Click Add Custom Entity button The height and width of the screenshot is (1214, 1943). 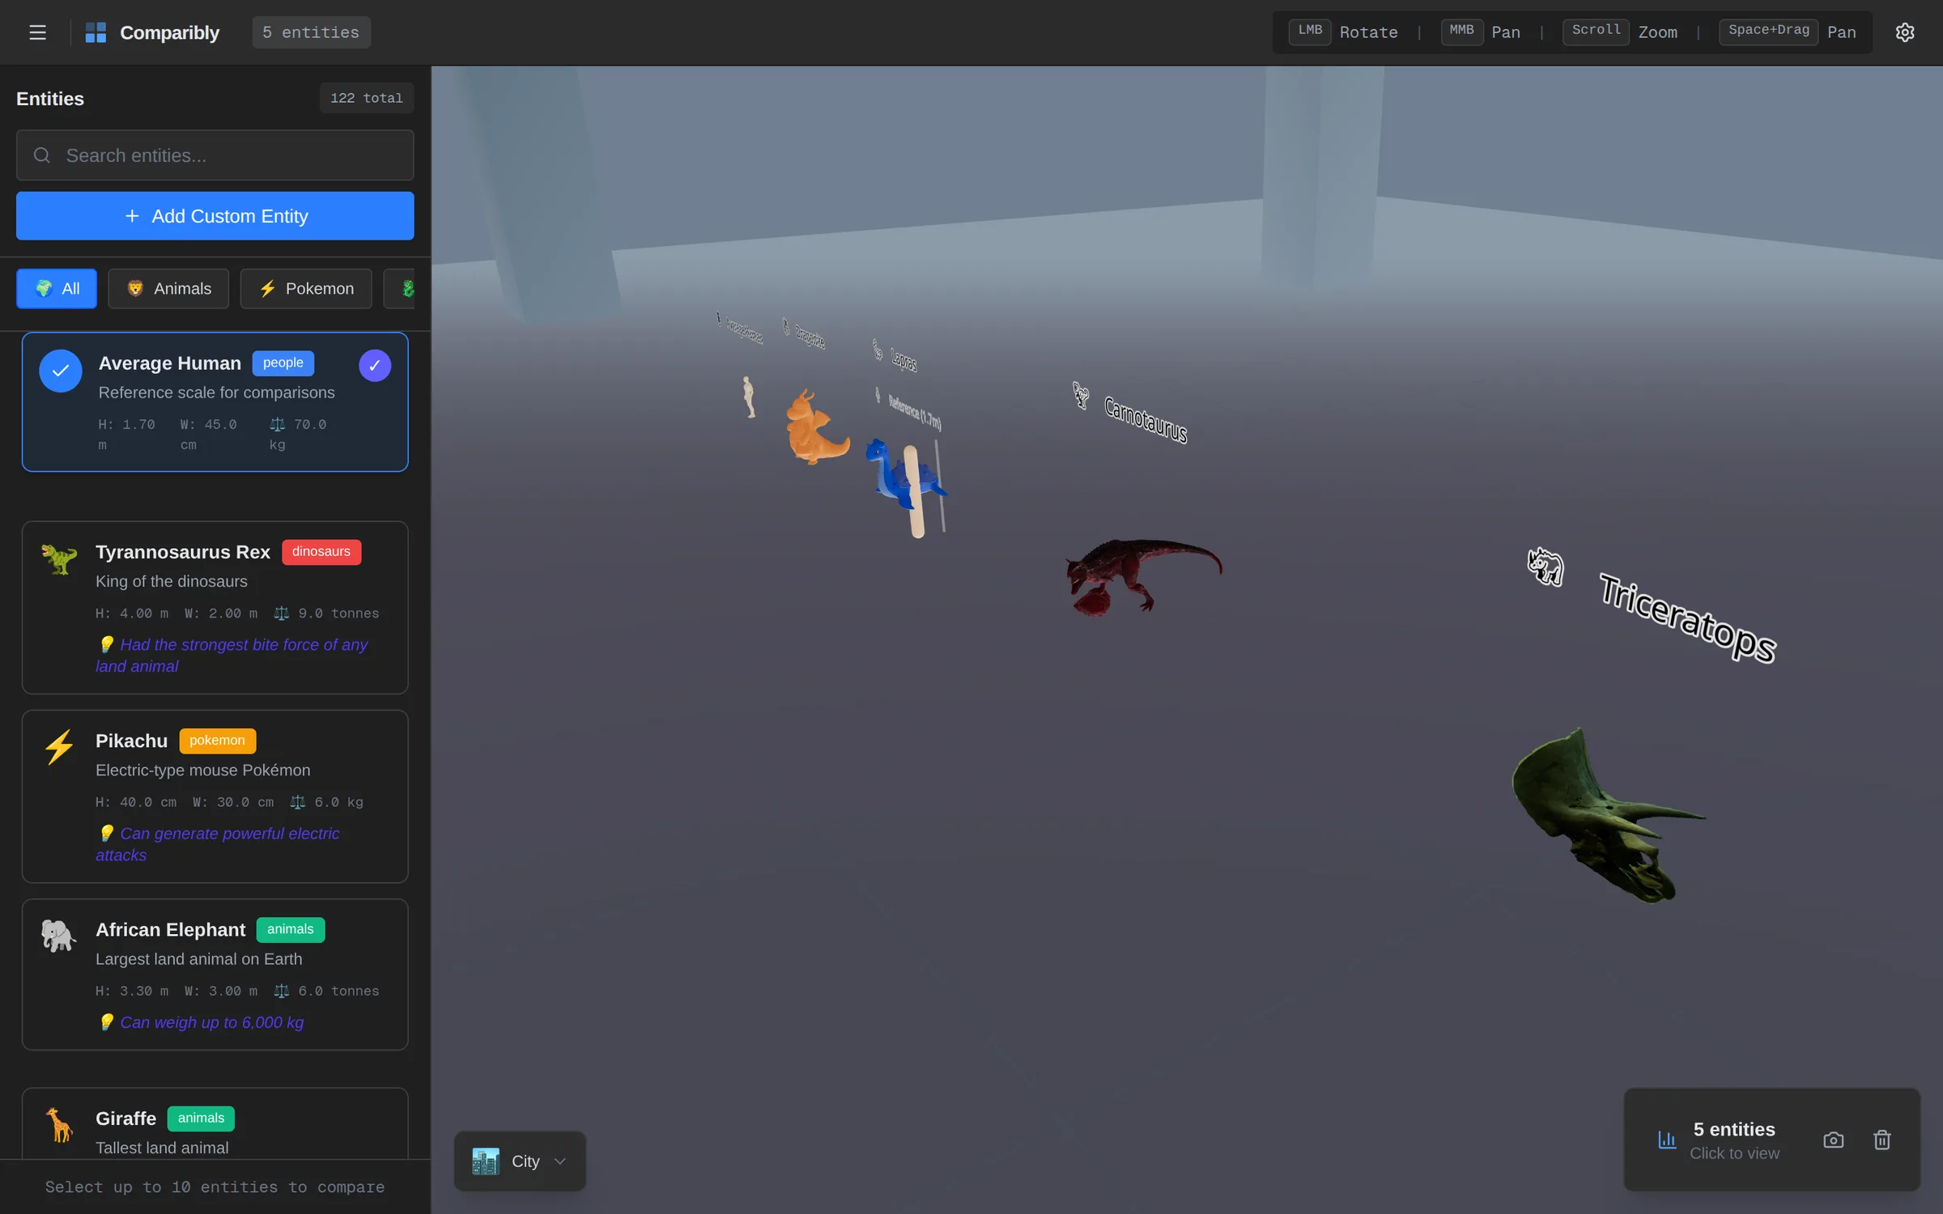click(215, 216)
